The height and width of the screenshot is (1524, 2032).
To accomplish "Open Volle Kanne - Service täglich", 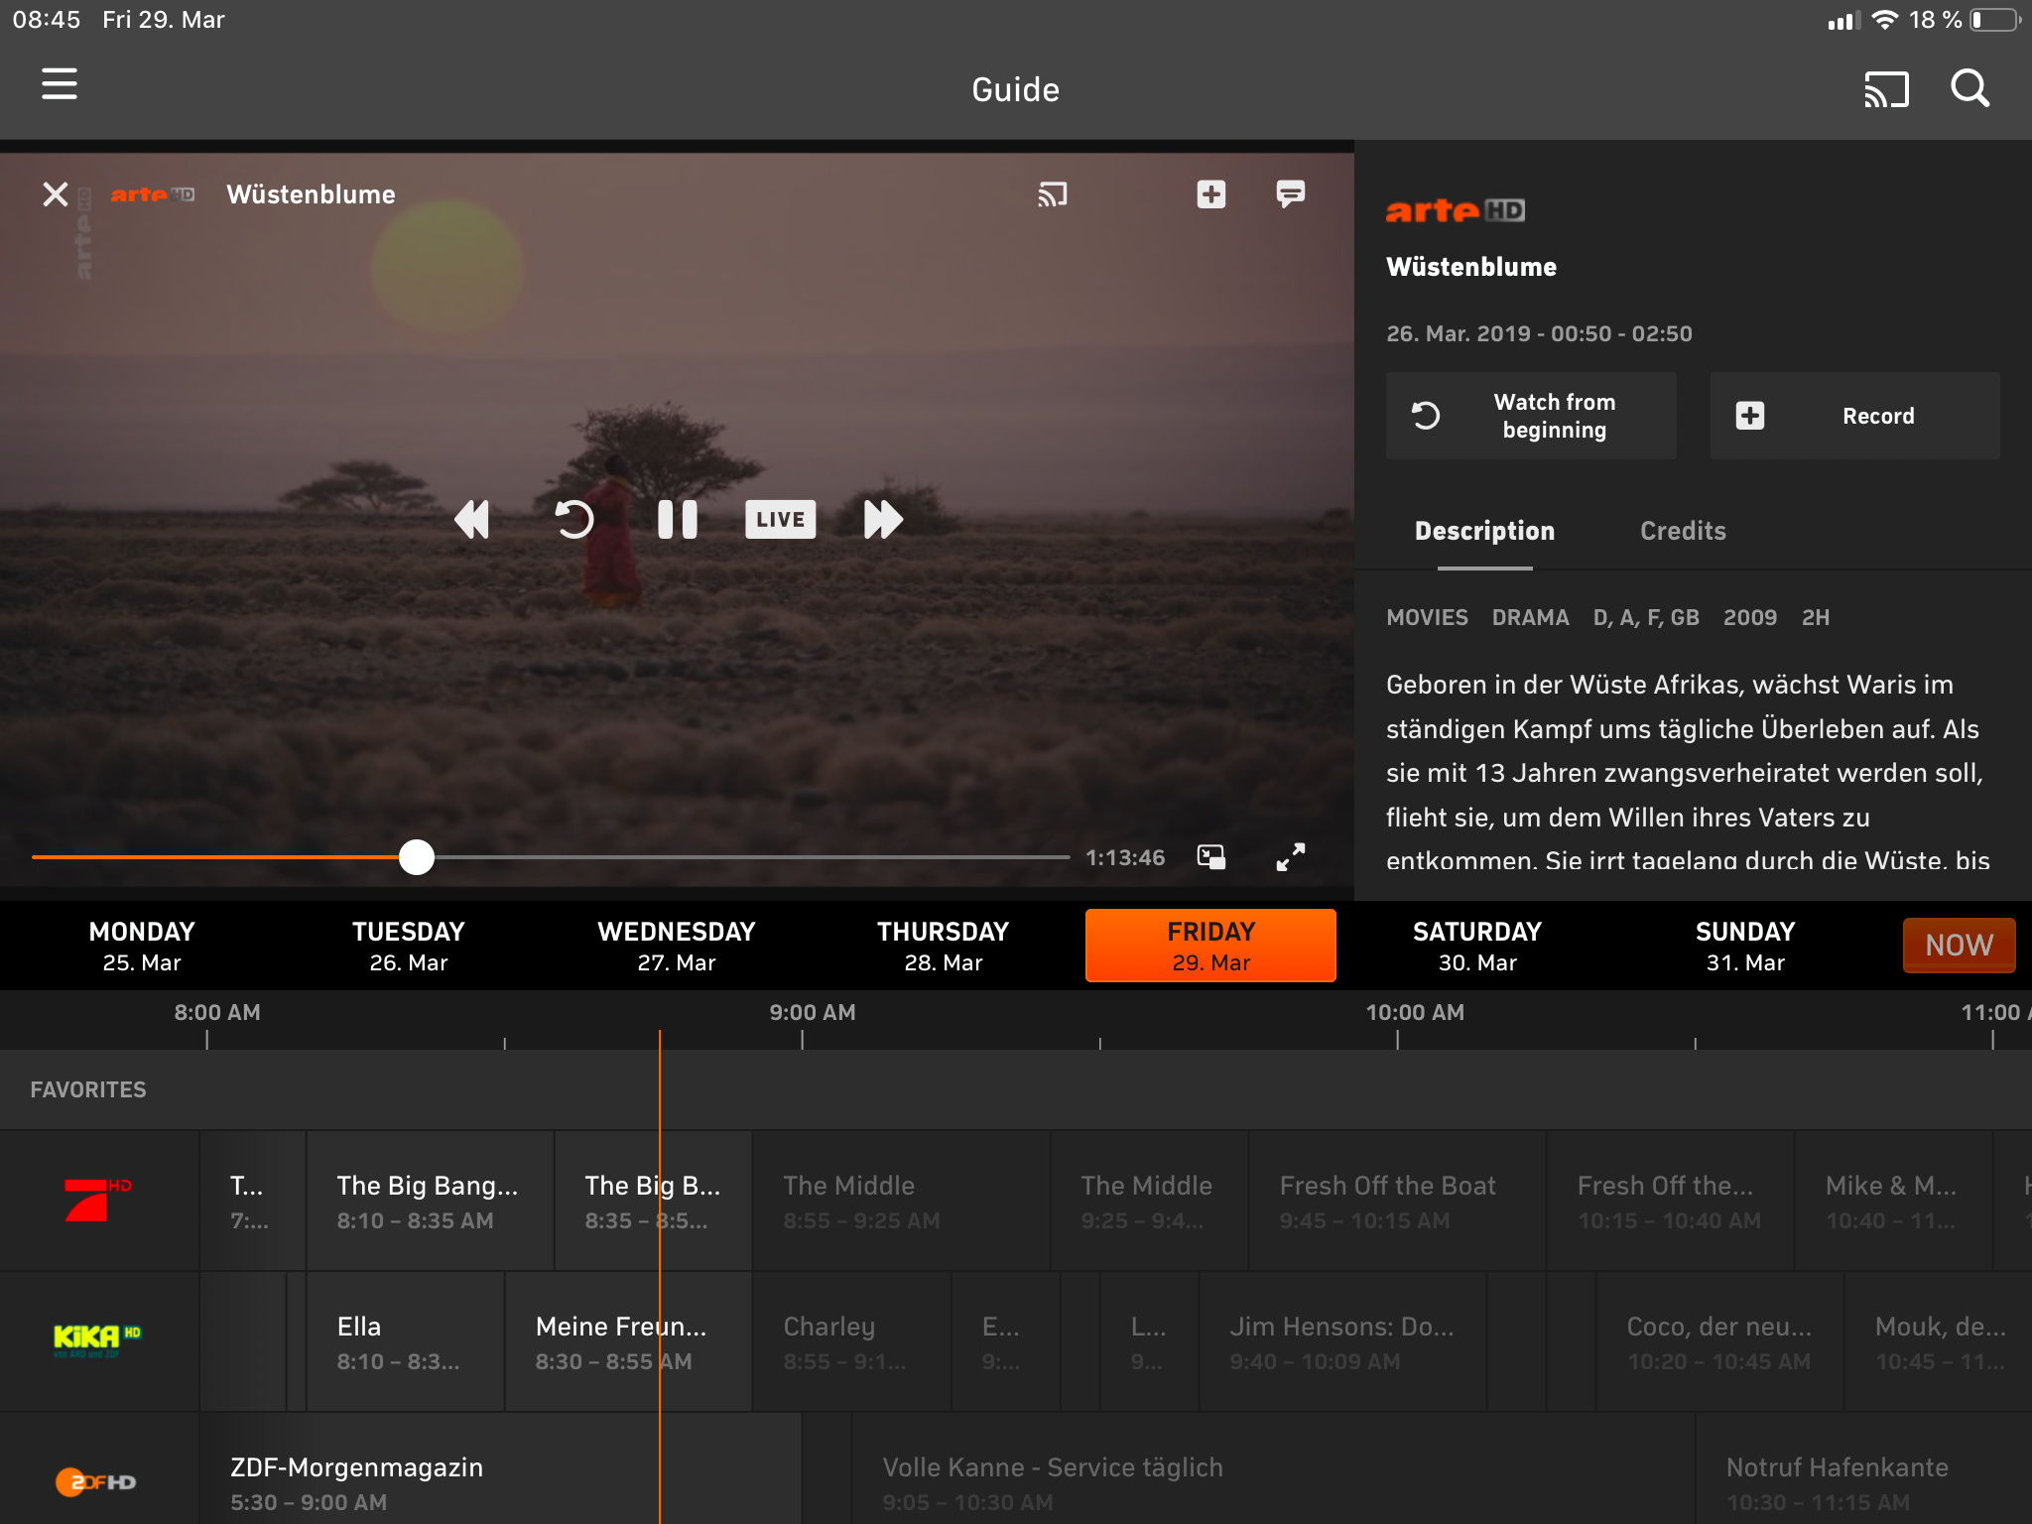I will [1273, 1469].
